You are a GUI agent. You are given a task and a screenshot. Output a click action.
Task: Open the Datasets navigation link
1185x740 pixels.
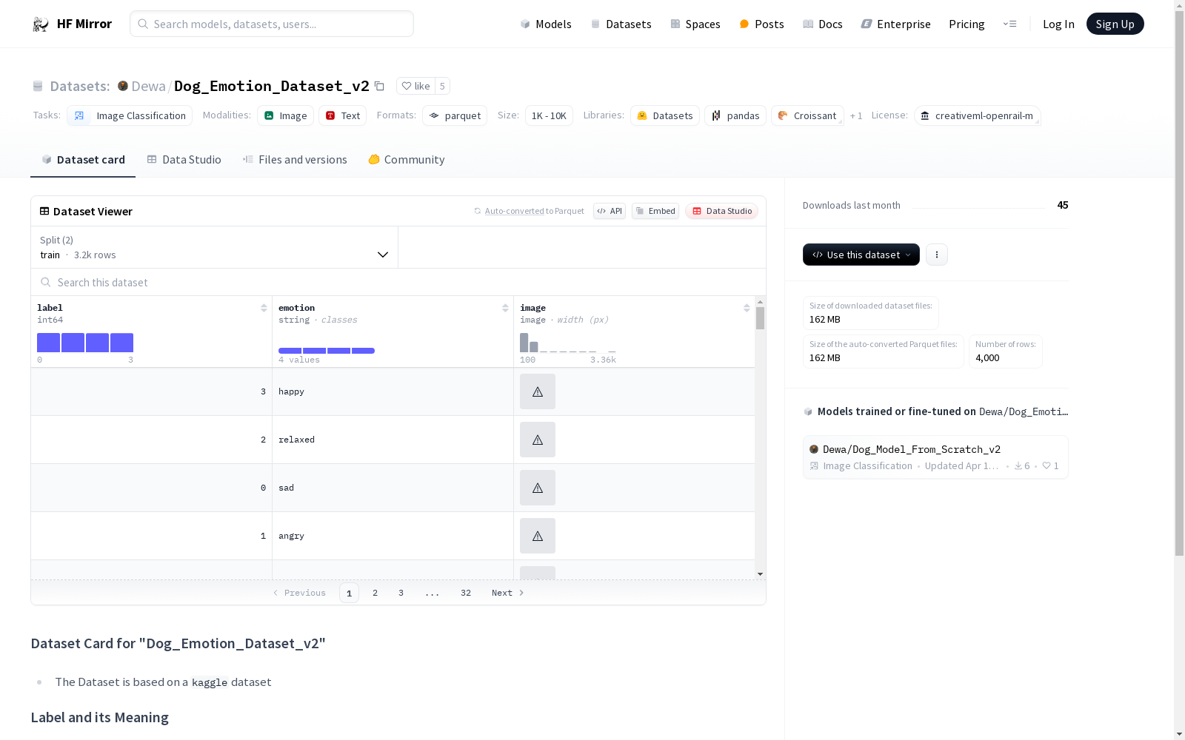click(x=621, y=24)
